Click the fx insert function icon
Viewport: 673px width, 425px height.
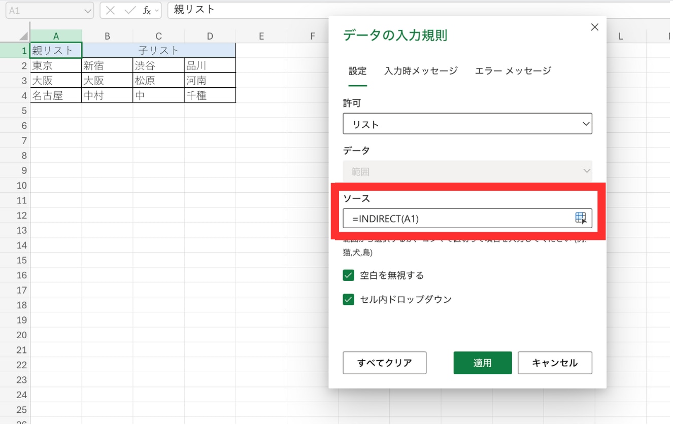tap(146, 10)
